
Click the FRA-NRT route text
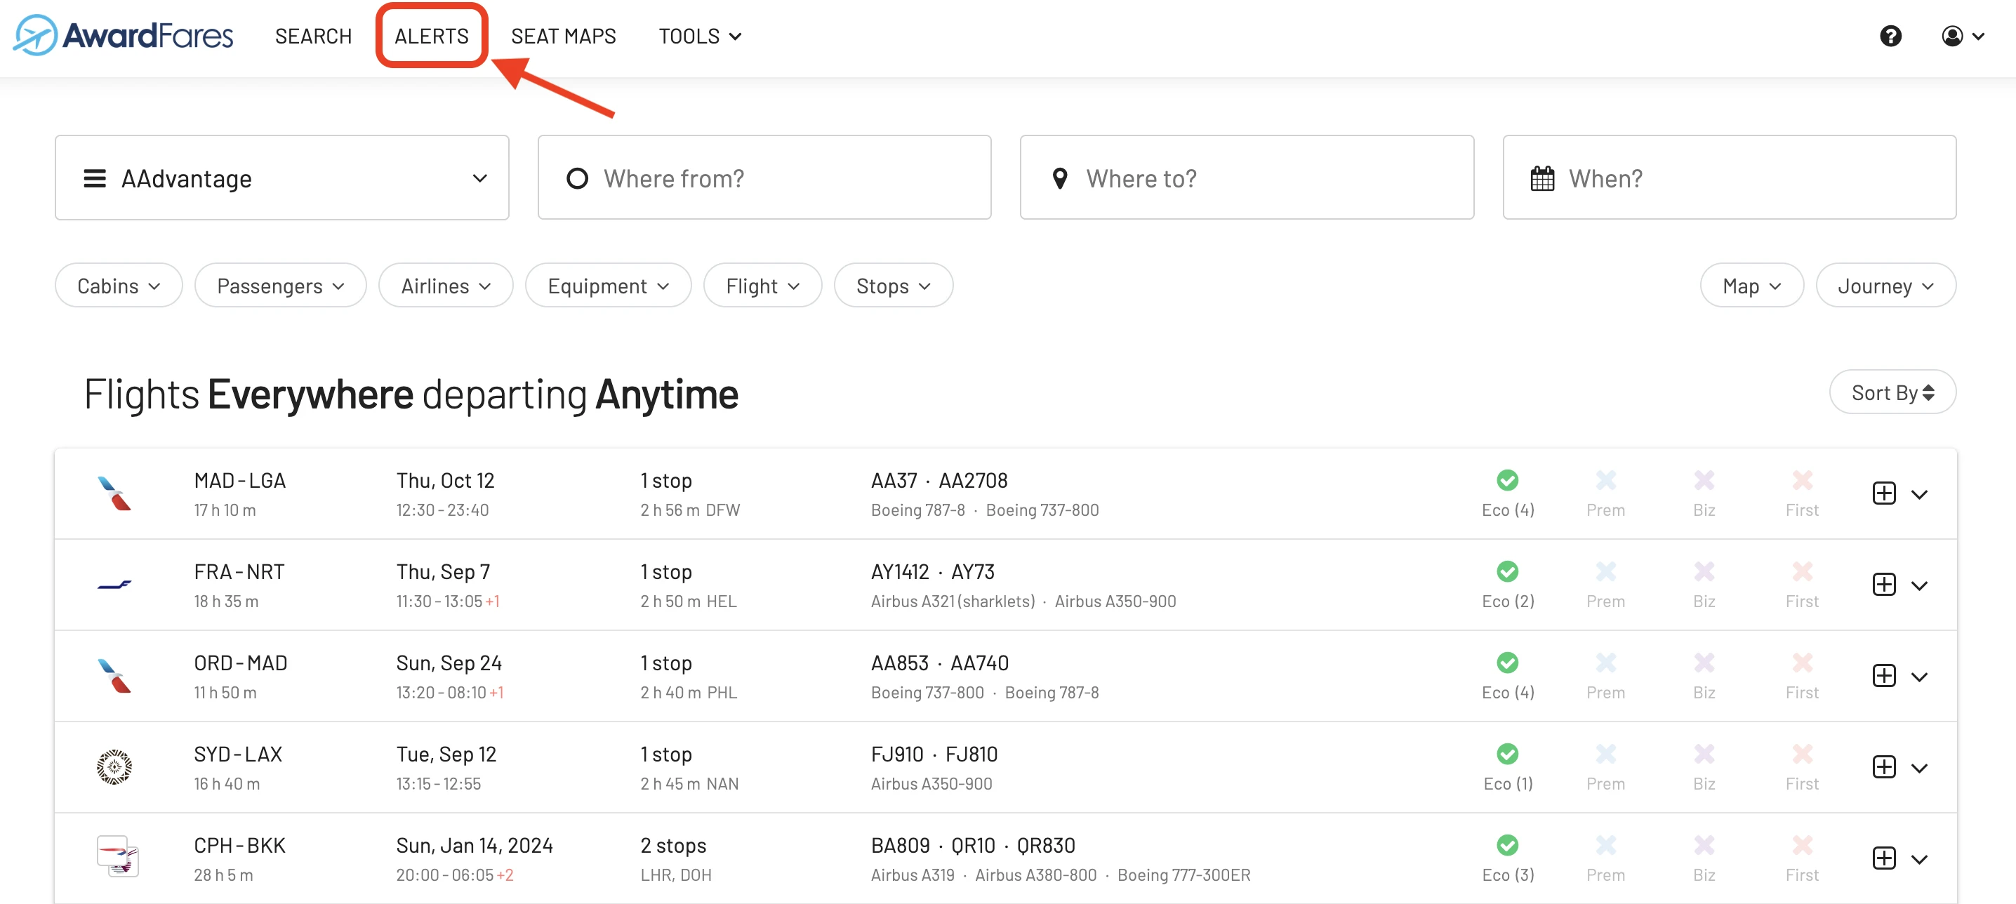[239, 571]
